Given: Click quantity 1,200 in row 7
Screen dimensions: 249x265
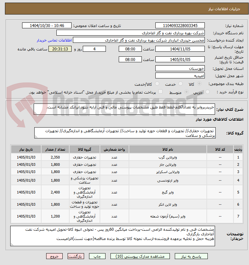Looking at the screenshot, I should [x=55, y=216].
